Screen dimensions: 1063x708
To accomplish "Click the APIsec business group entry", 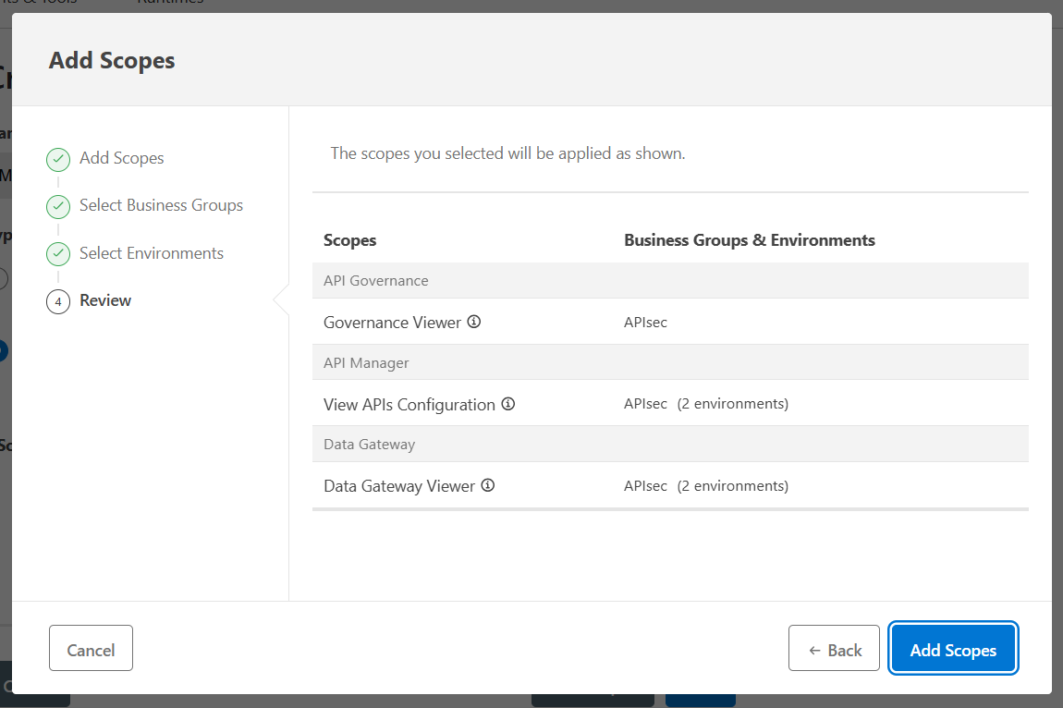I will (644, 322).
